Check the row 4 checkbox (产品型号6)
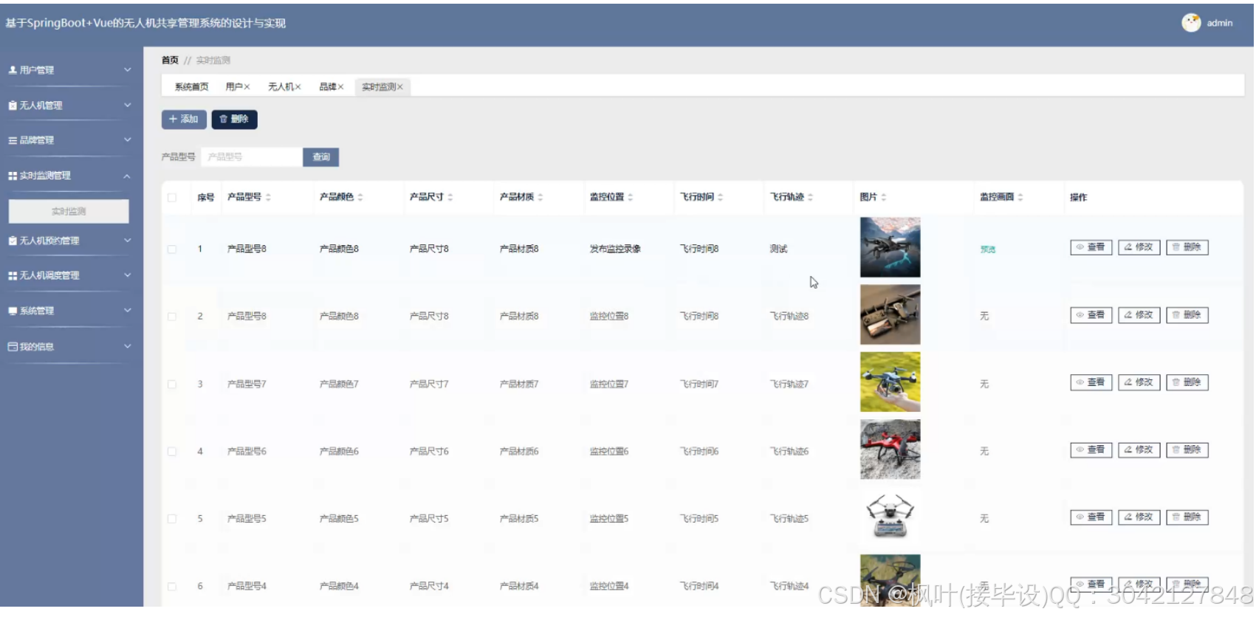Viewport: 1256px width, 617px height. pos(172,452)
